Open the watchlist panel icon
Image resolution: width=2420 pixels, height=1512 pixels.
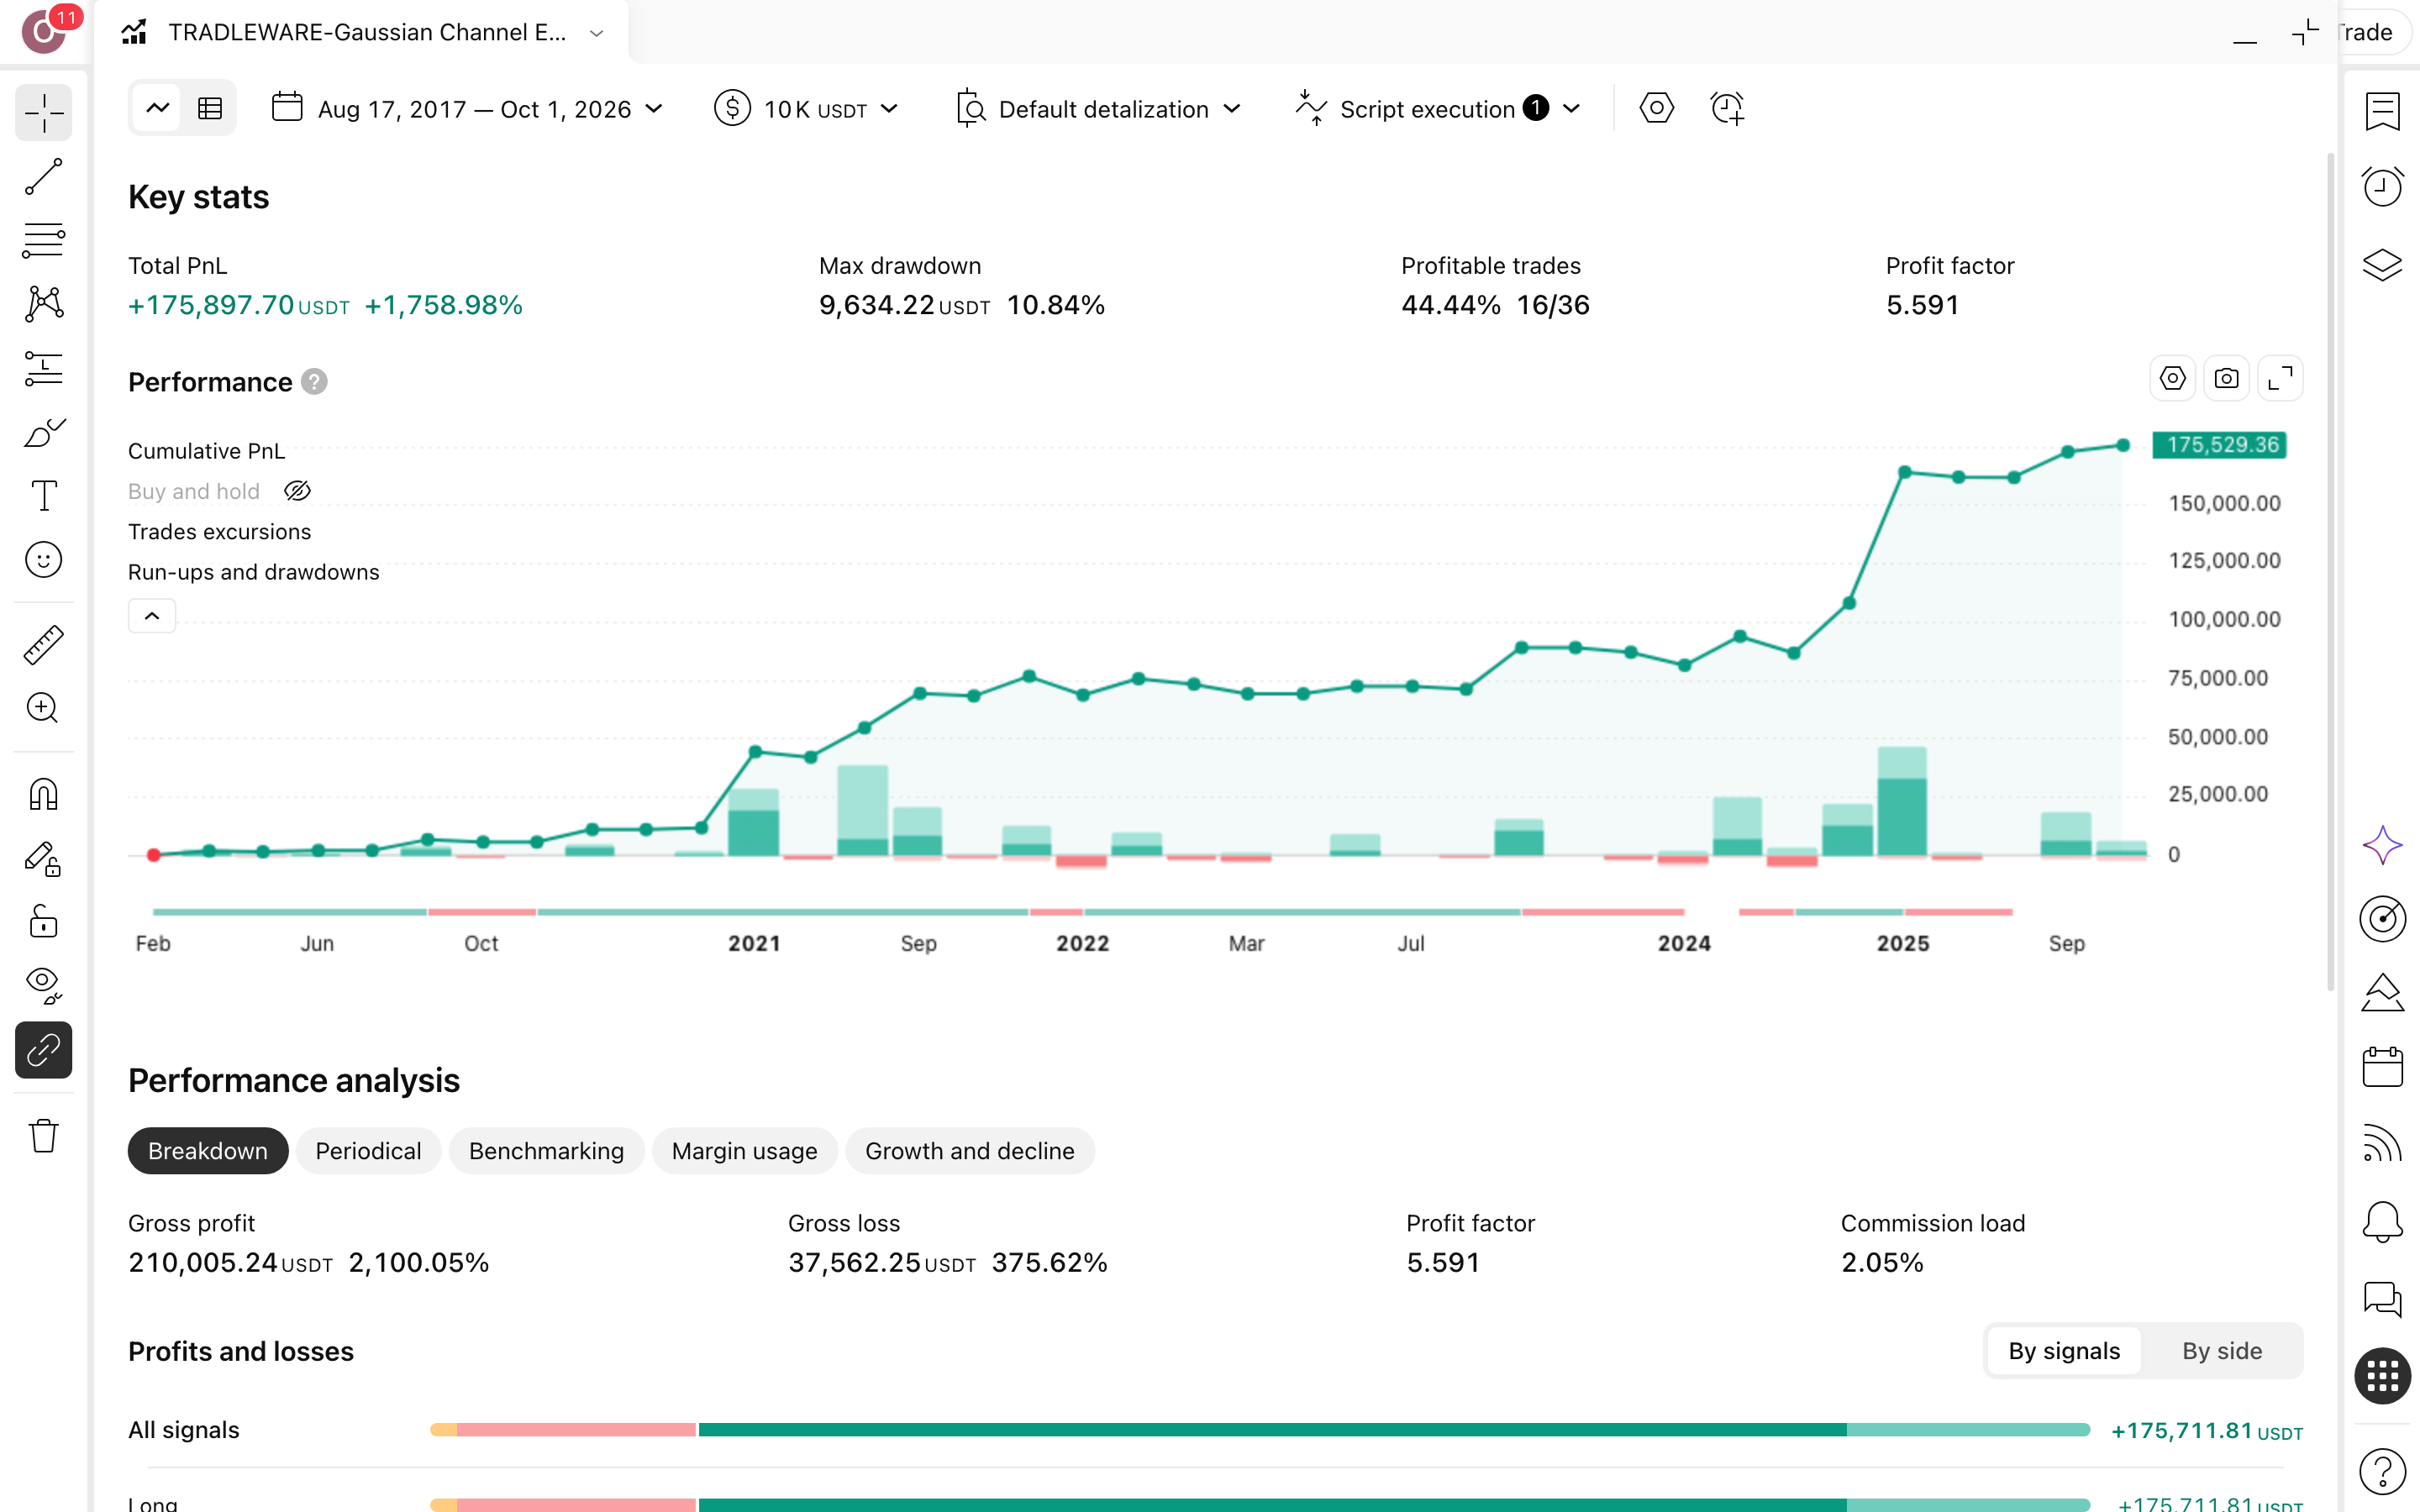2382,111
